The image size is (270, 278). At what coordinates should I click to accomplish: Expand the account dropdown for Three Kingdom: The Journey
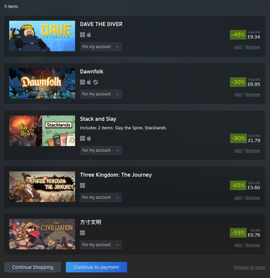coord(101,197)
